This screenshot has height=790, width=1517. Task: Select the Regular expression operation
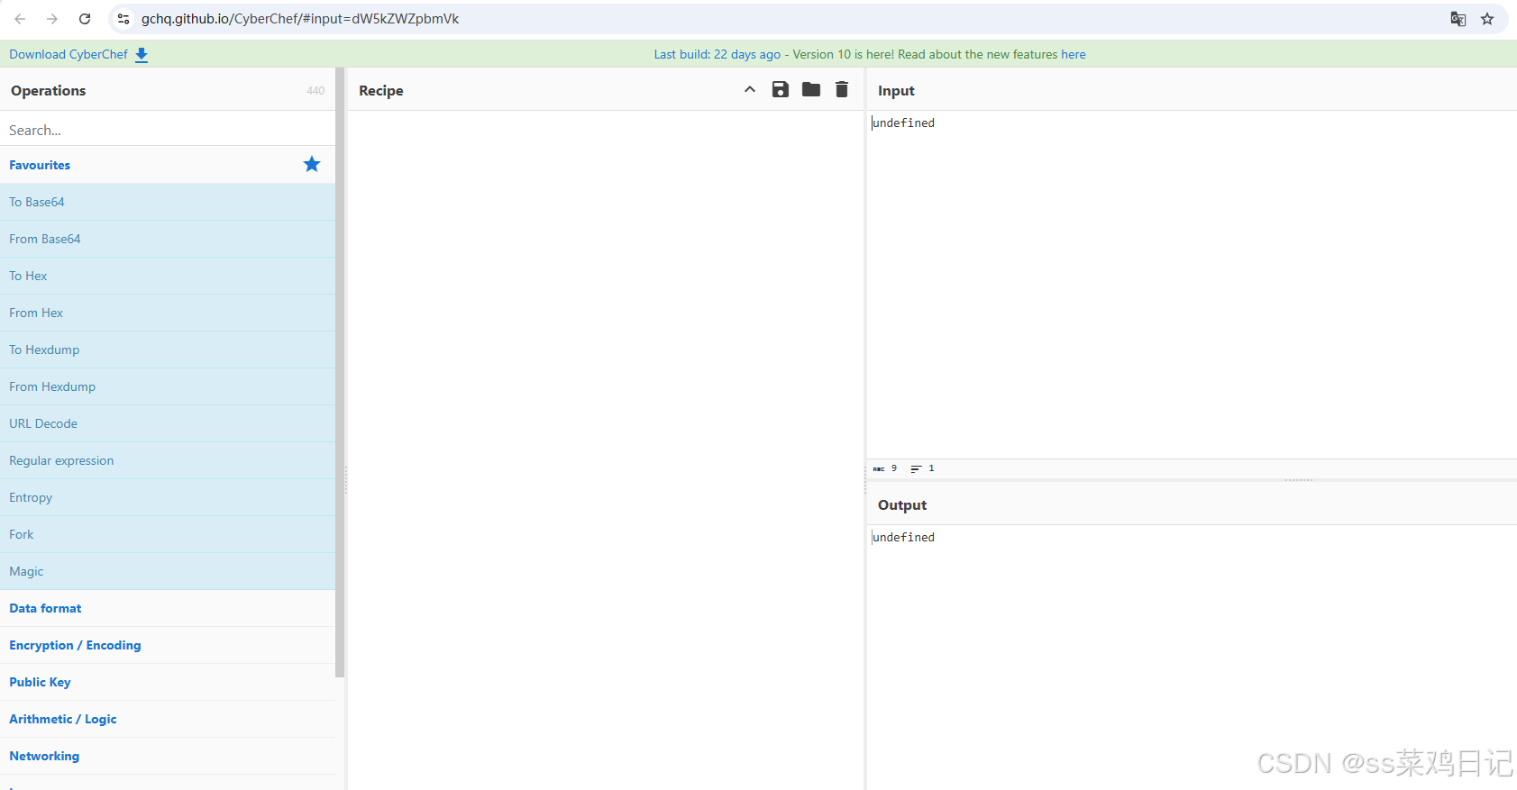[168, 460]
